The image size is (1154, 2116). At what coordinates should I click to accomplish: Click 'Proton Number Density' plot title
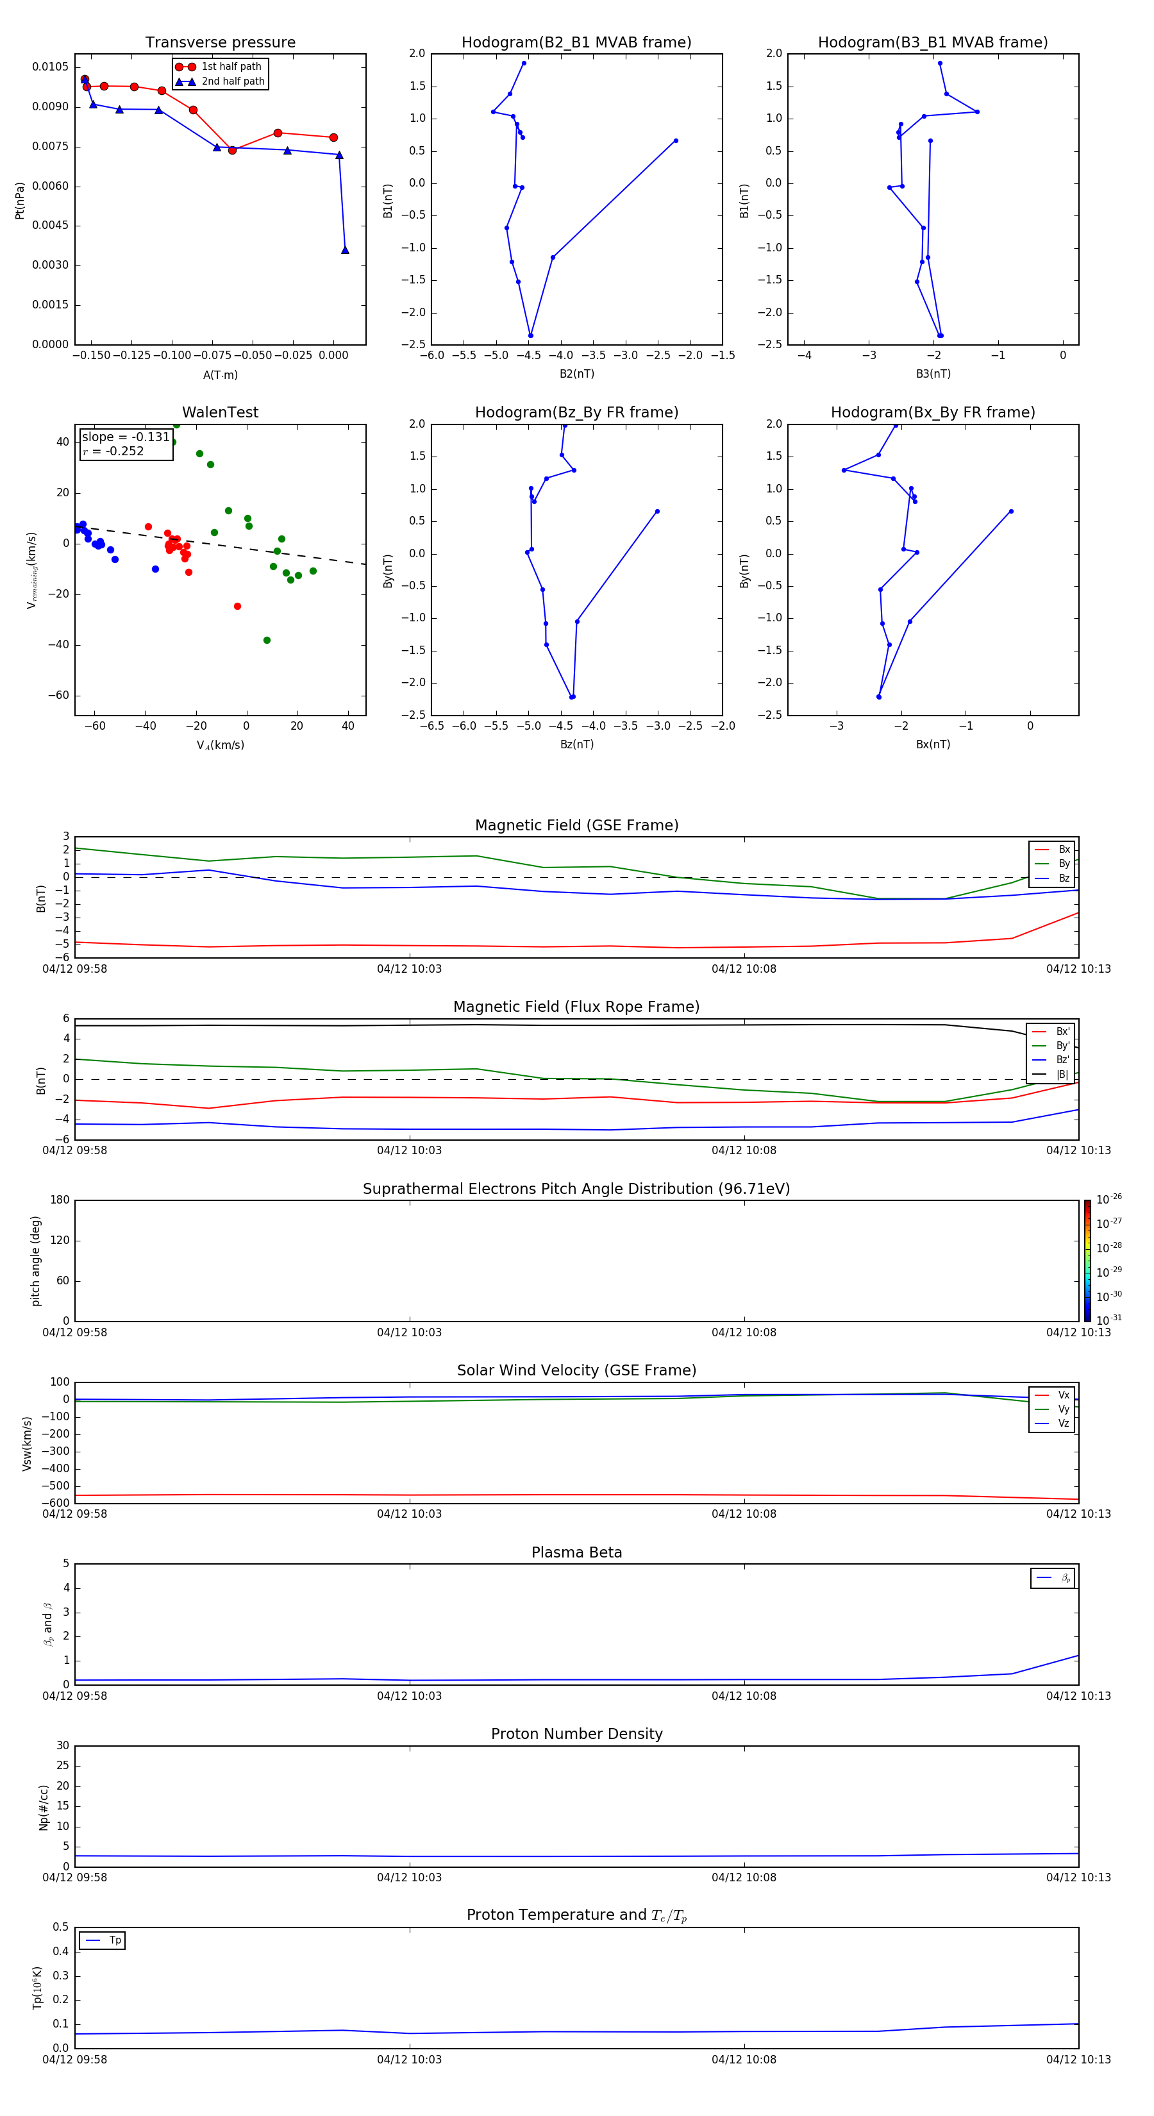click(x=576, y=1734)
